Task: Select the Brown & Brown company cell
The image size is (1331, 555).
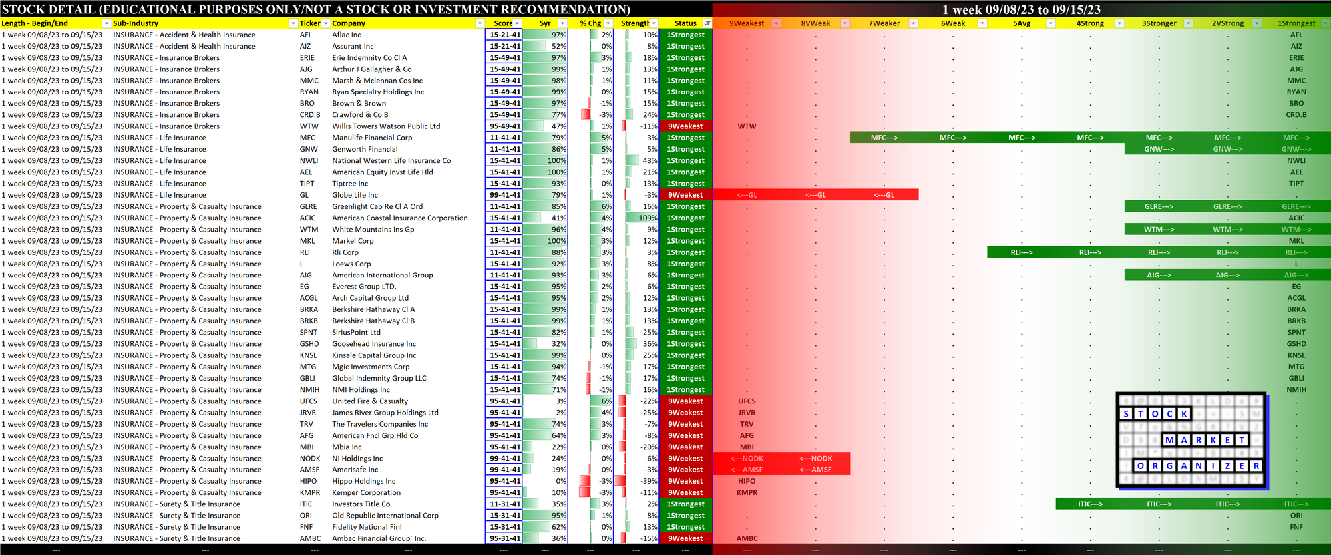Action: coord(408,103)
